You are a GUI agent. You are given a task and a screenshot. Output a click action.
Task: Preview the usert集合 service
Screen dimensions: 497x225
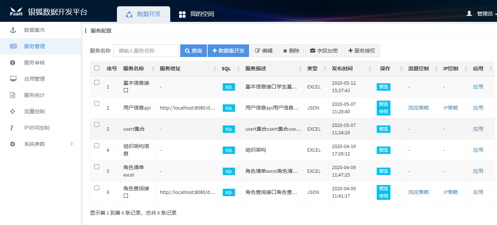click(383, 129)
